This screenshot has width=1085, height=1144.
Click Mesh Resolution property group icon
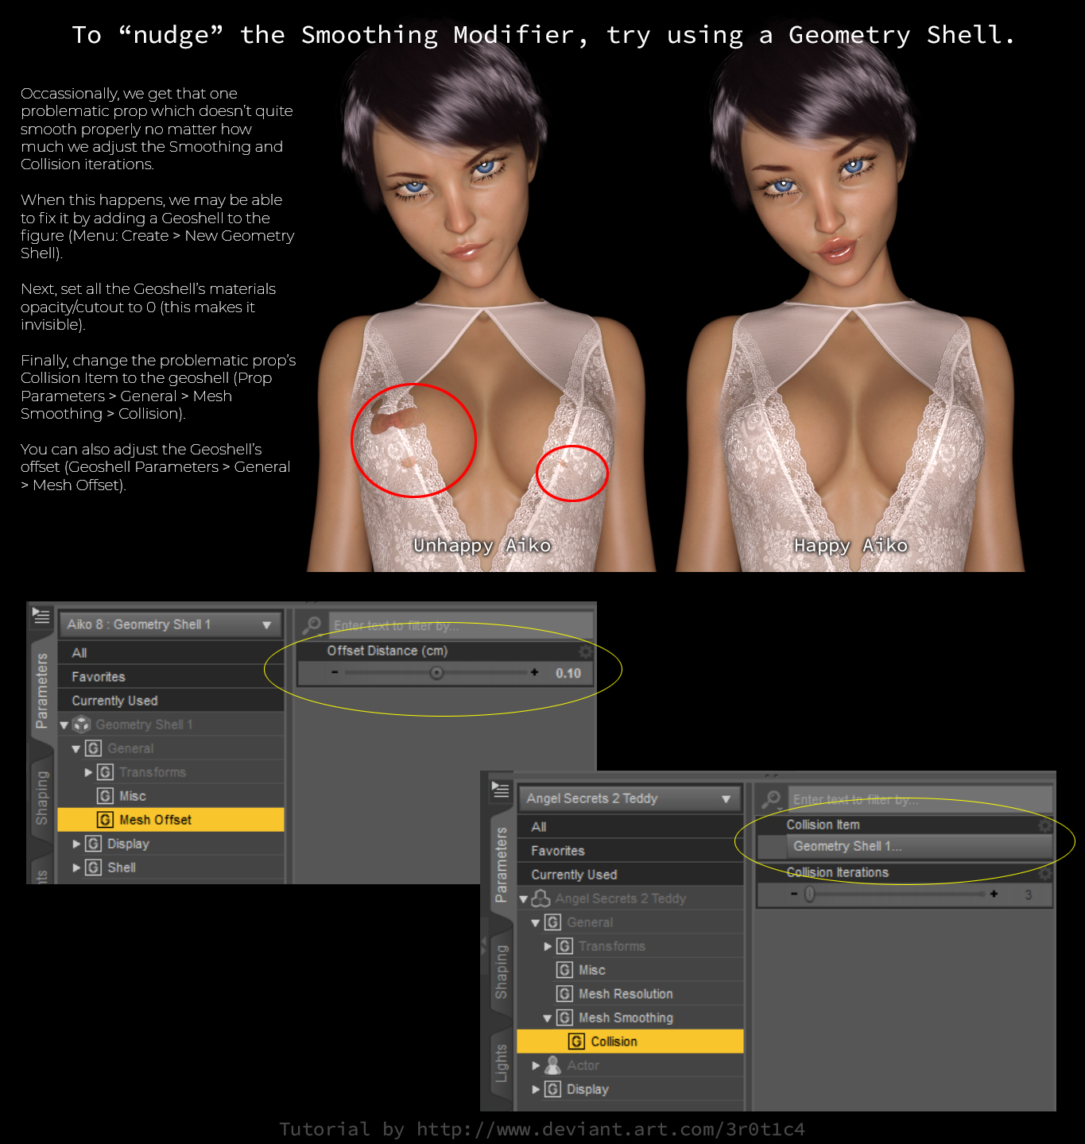click(564, 994)
